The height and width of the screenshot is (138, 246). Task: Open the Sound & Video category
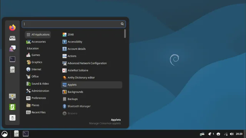pyautogui.click(x=38, y=84)
